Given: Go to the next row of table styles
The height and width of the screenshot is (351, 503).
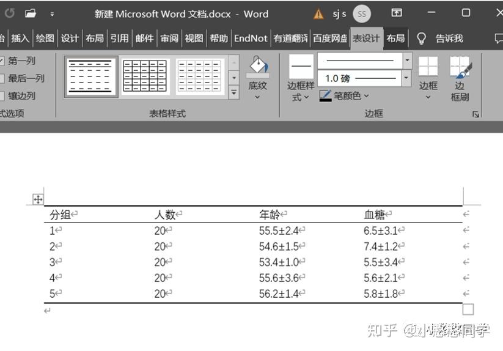Looking at the screenshot, I should (234, 77).
